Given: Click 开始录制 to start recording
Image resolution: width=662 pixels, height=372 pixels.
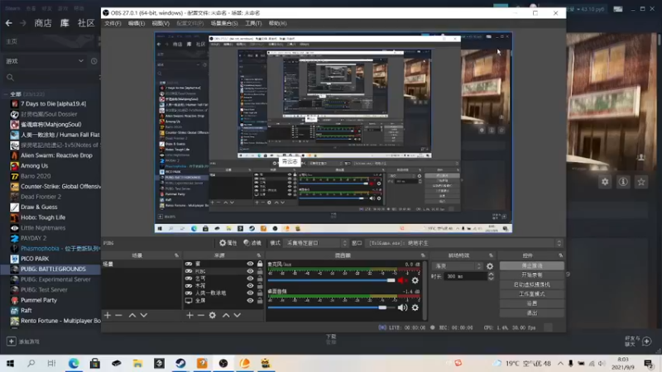Looking at the screenshot, I should point(532,275).
